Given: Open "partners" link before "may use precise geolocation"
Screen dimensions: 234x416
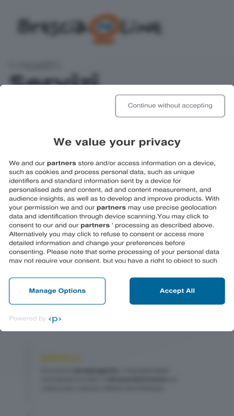Looking at the screenshot, I should click(111, 208).
